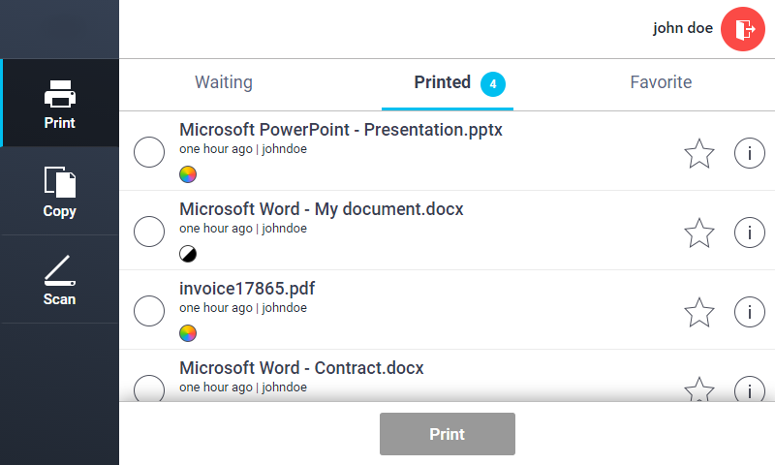This screenshot has height=465, width=775.
Task: Open the Scan section in the sidebar
Action: (60, 279)
